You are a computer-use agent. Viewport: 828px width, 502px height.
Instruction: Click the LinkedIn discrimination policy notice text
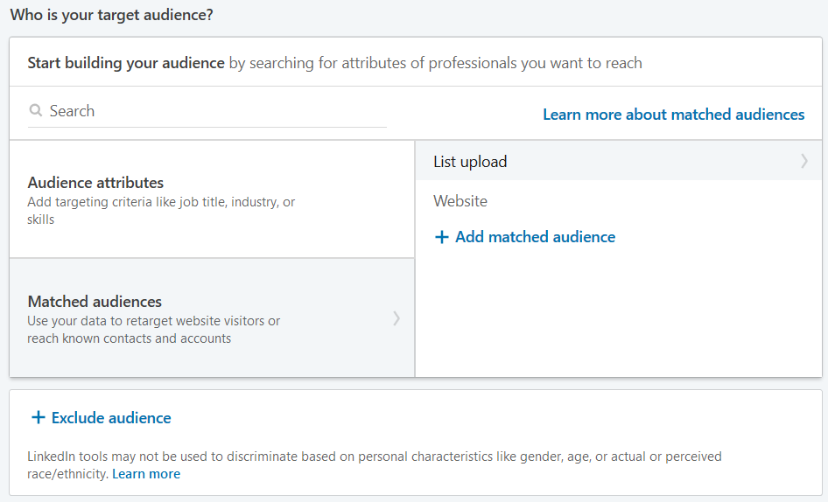(x=375, y=464)
